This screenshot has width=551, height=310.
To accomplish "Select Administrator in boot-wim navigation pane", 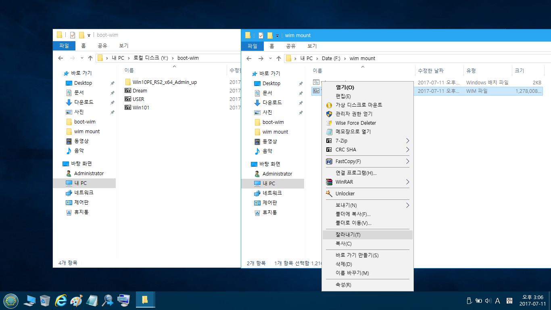I will click(x=89, y=173).
